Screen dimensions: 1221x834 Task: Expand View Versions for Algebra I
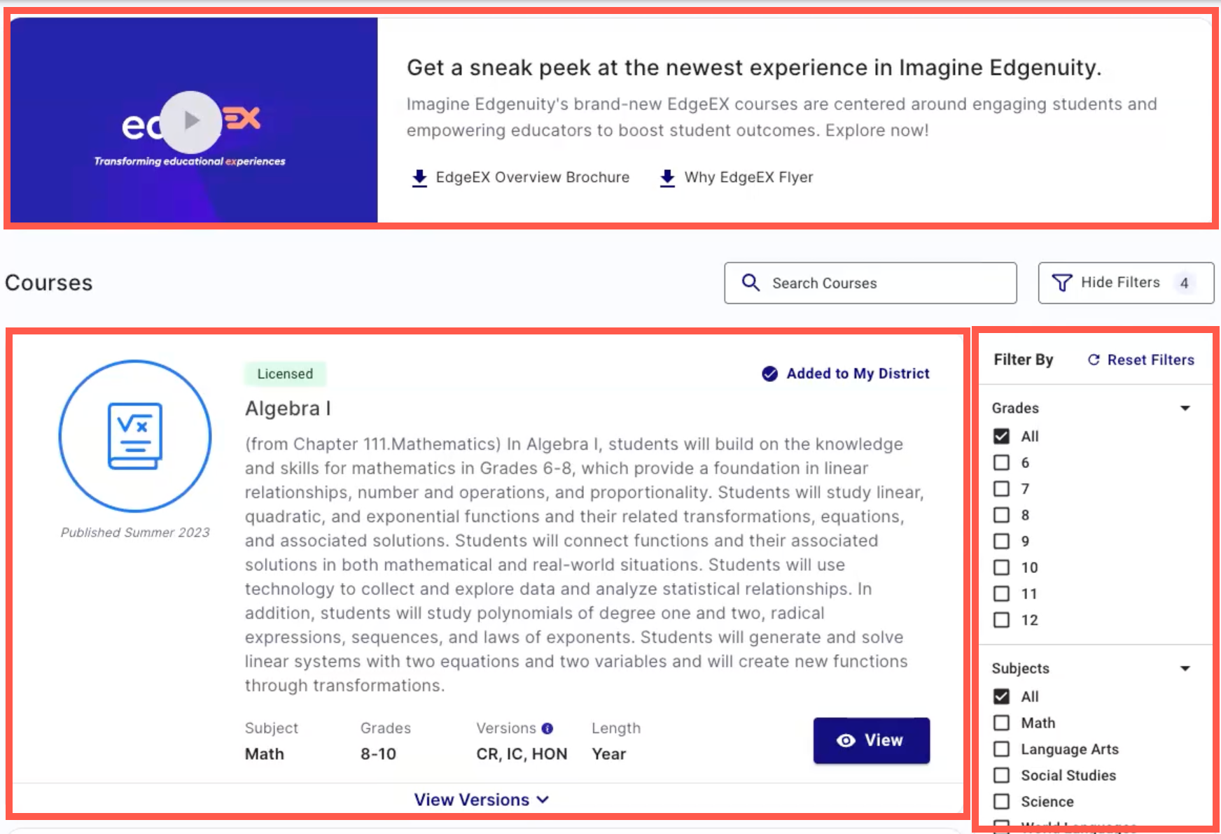click(x=481, y=800)
